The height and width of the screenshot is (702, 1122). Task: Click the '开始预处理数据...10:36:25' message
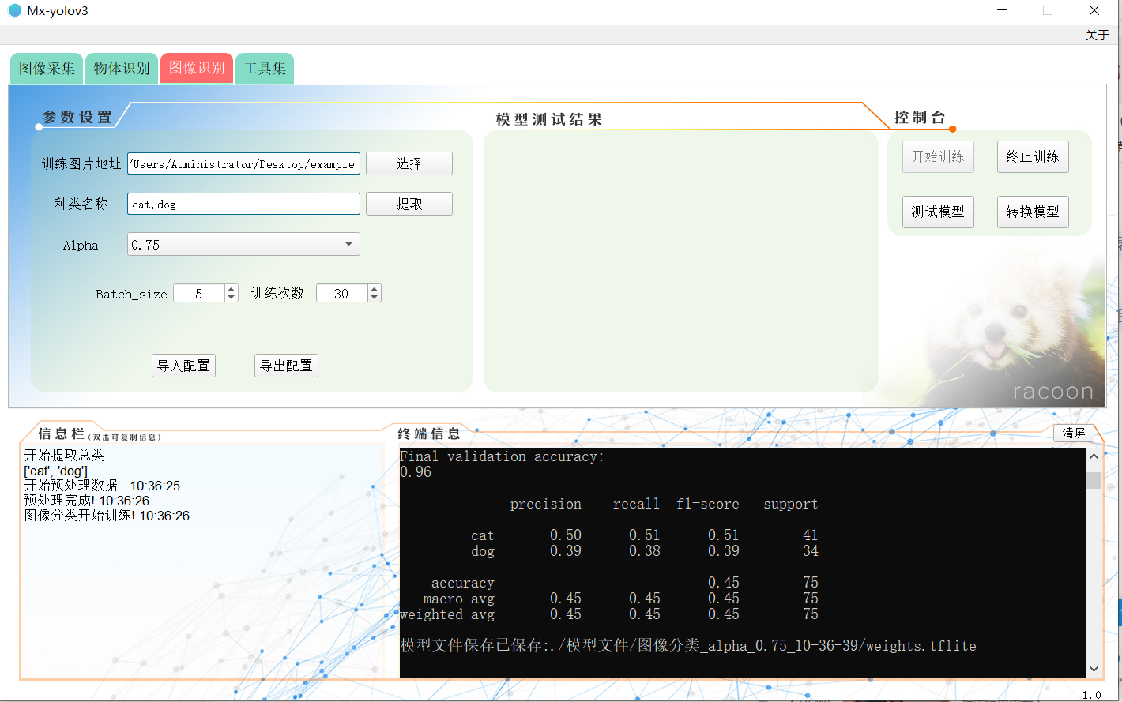point(102,486)
